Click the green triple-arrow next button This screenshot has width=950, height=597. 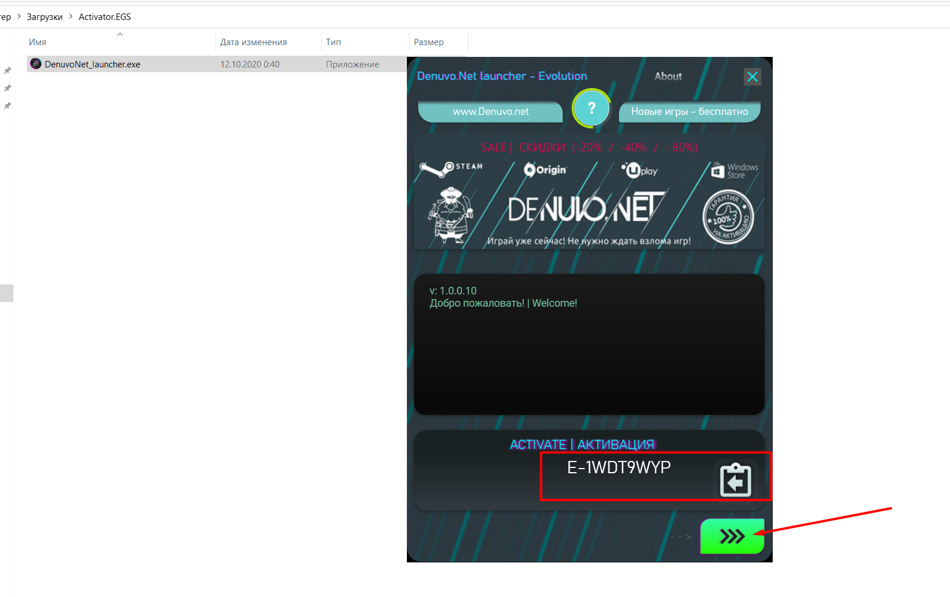(732, 536)
